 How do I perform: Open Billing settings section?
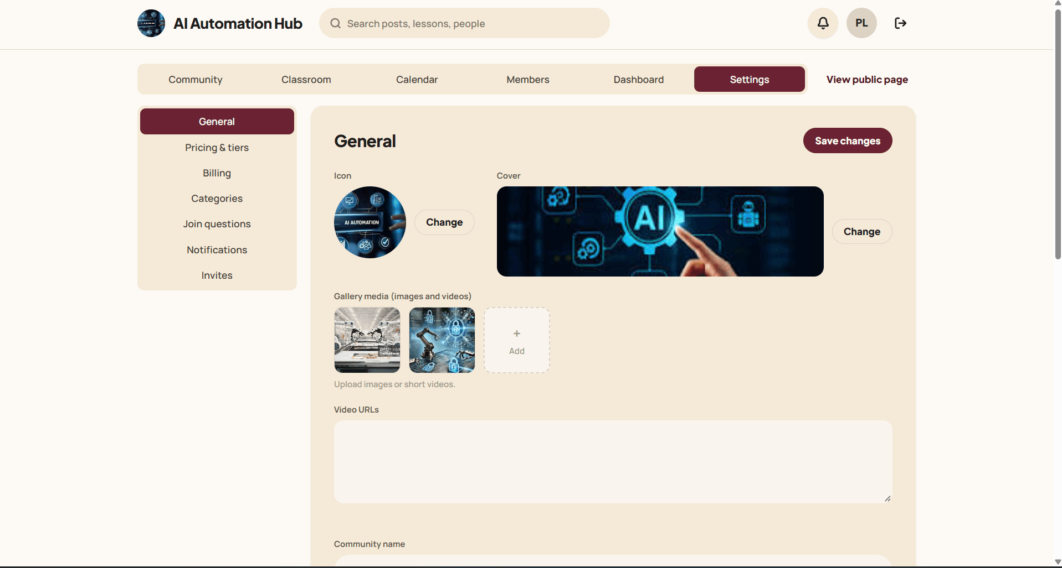coord(217,173)
